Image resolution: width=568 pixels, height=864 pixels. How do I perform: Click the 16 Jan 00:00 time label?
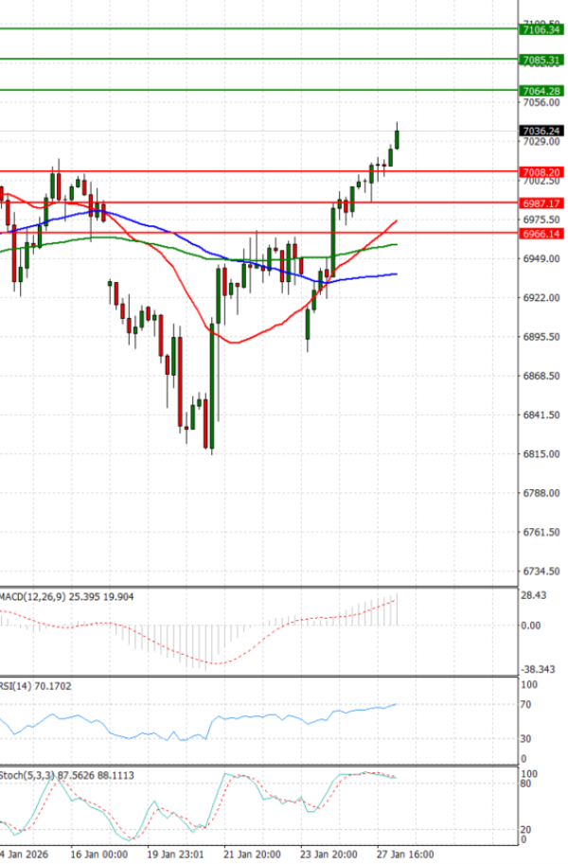pyautogui.click(x=101, y=854)
